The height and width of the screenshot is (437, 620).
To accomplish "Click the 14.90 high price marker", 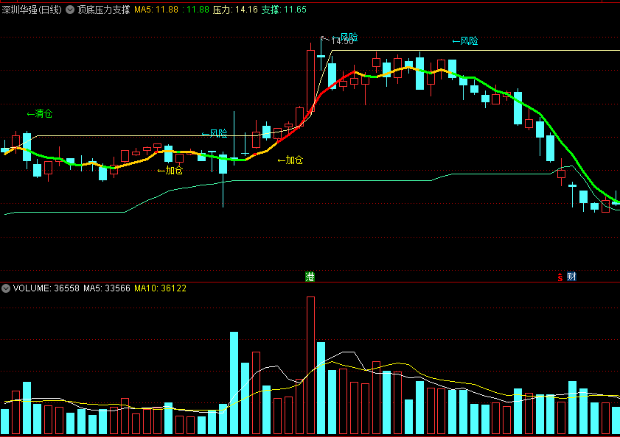I will coord(342,41).
